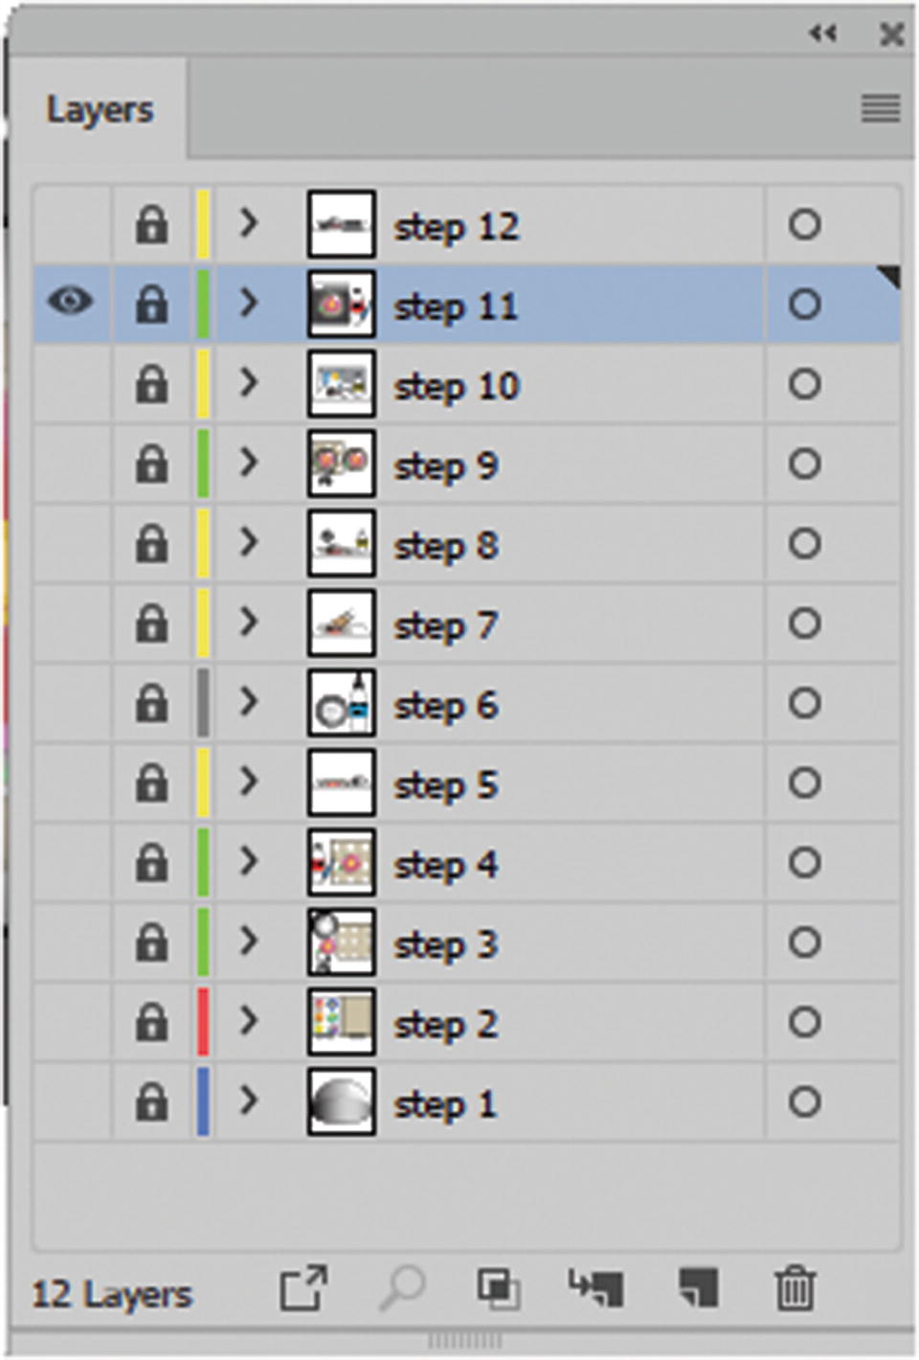Viewport: 919px width, 1360px height.
Task: Switch to the Layers tab
Action: tap(100, 110)
